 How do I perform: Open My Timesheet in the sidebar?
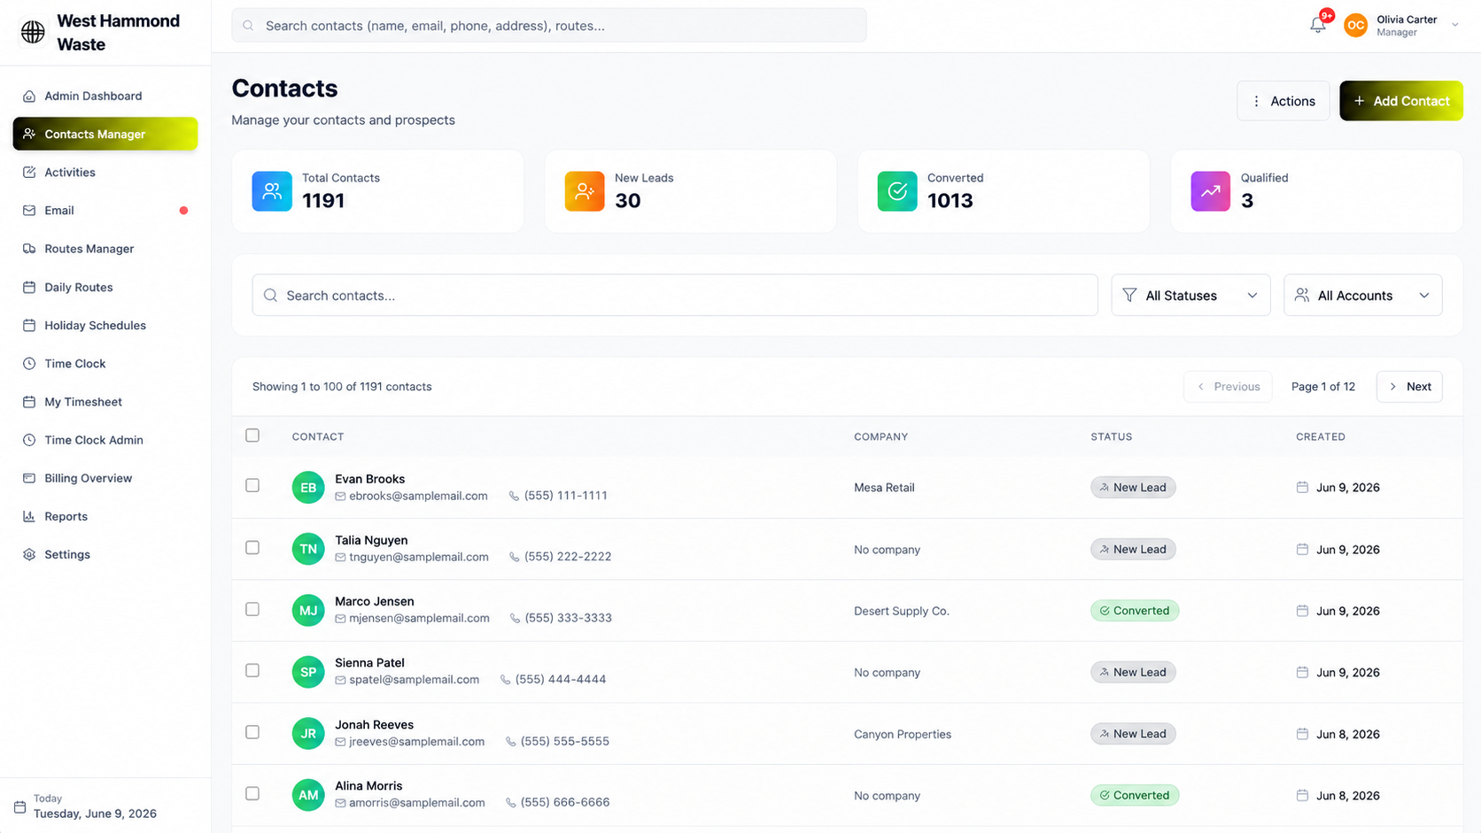tap(105, 402)
